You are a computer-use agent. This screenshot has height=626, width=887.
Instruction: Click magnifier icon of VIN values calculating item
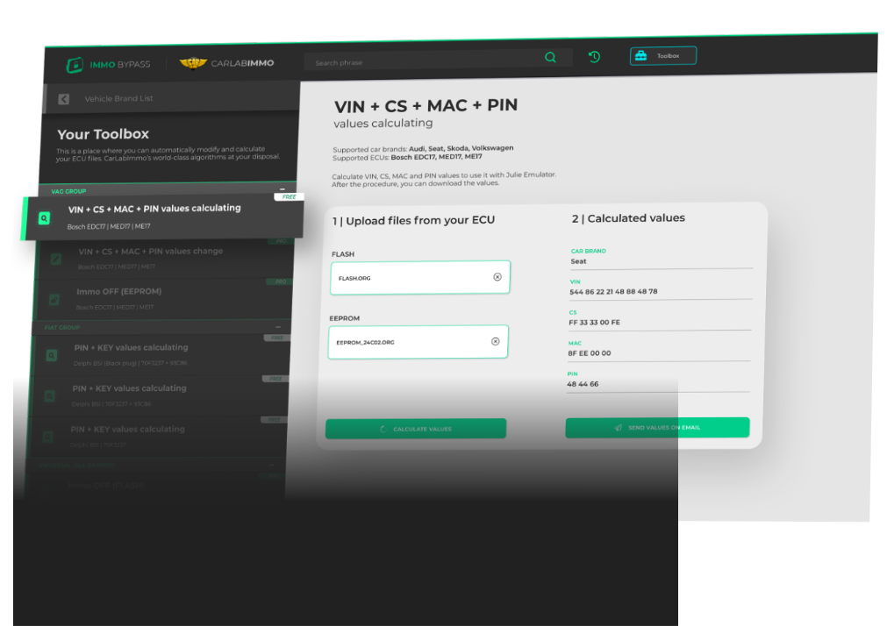click(44, 218)
